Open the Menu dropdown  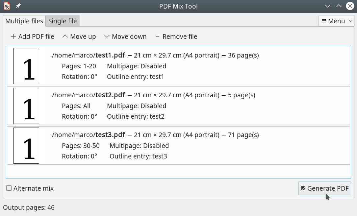pyautogui.click(x=336, y=21)
